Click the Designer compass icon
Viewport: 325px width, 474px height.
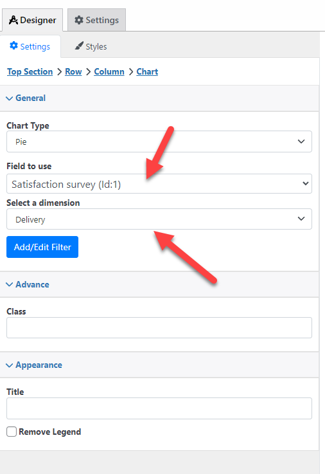click(x=13, y=20)
